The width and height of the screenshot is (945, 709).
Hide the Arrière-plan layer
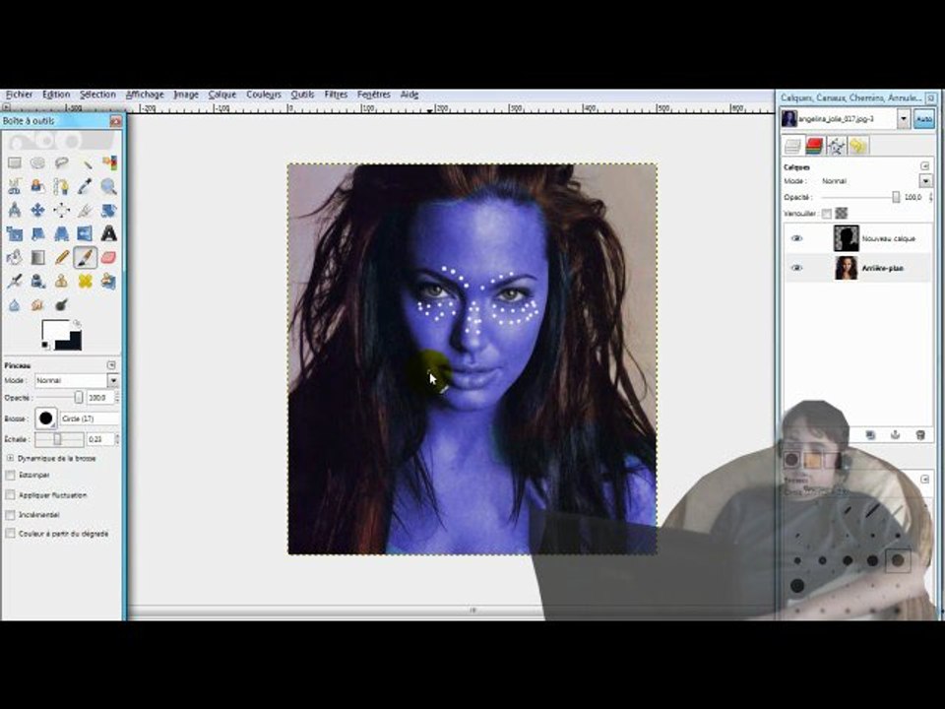pyautogui.click(x=796, y=268)
